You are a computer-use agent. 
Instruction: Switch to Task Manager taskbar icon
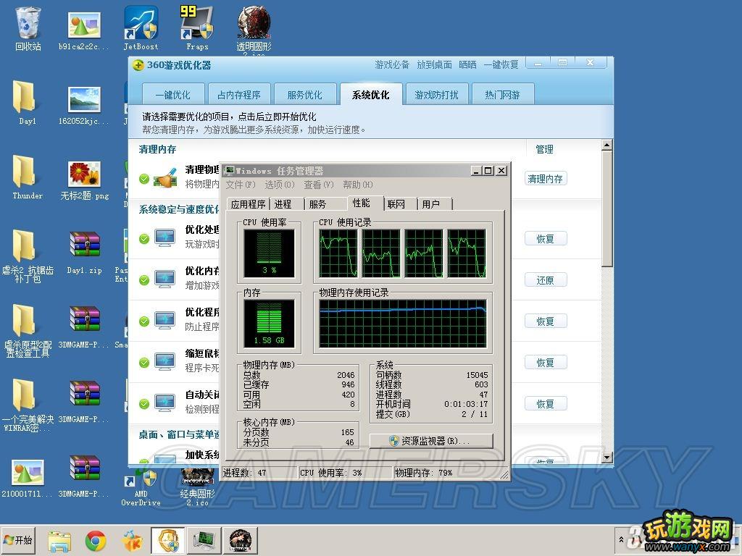[204, 540]
